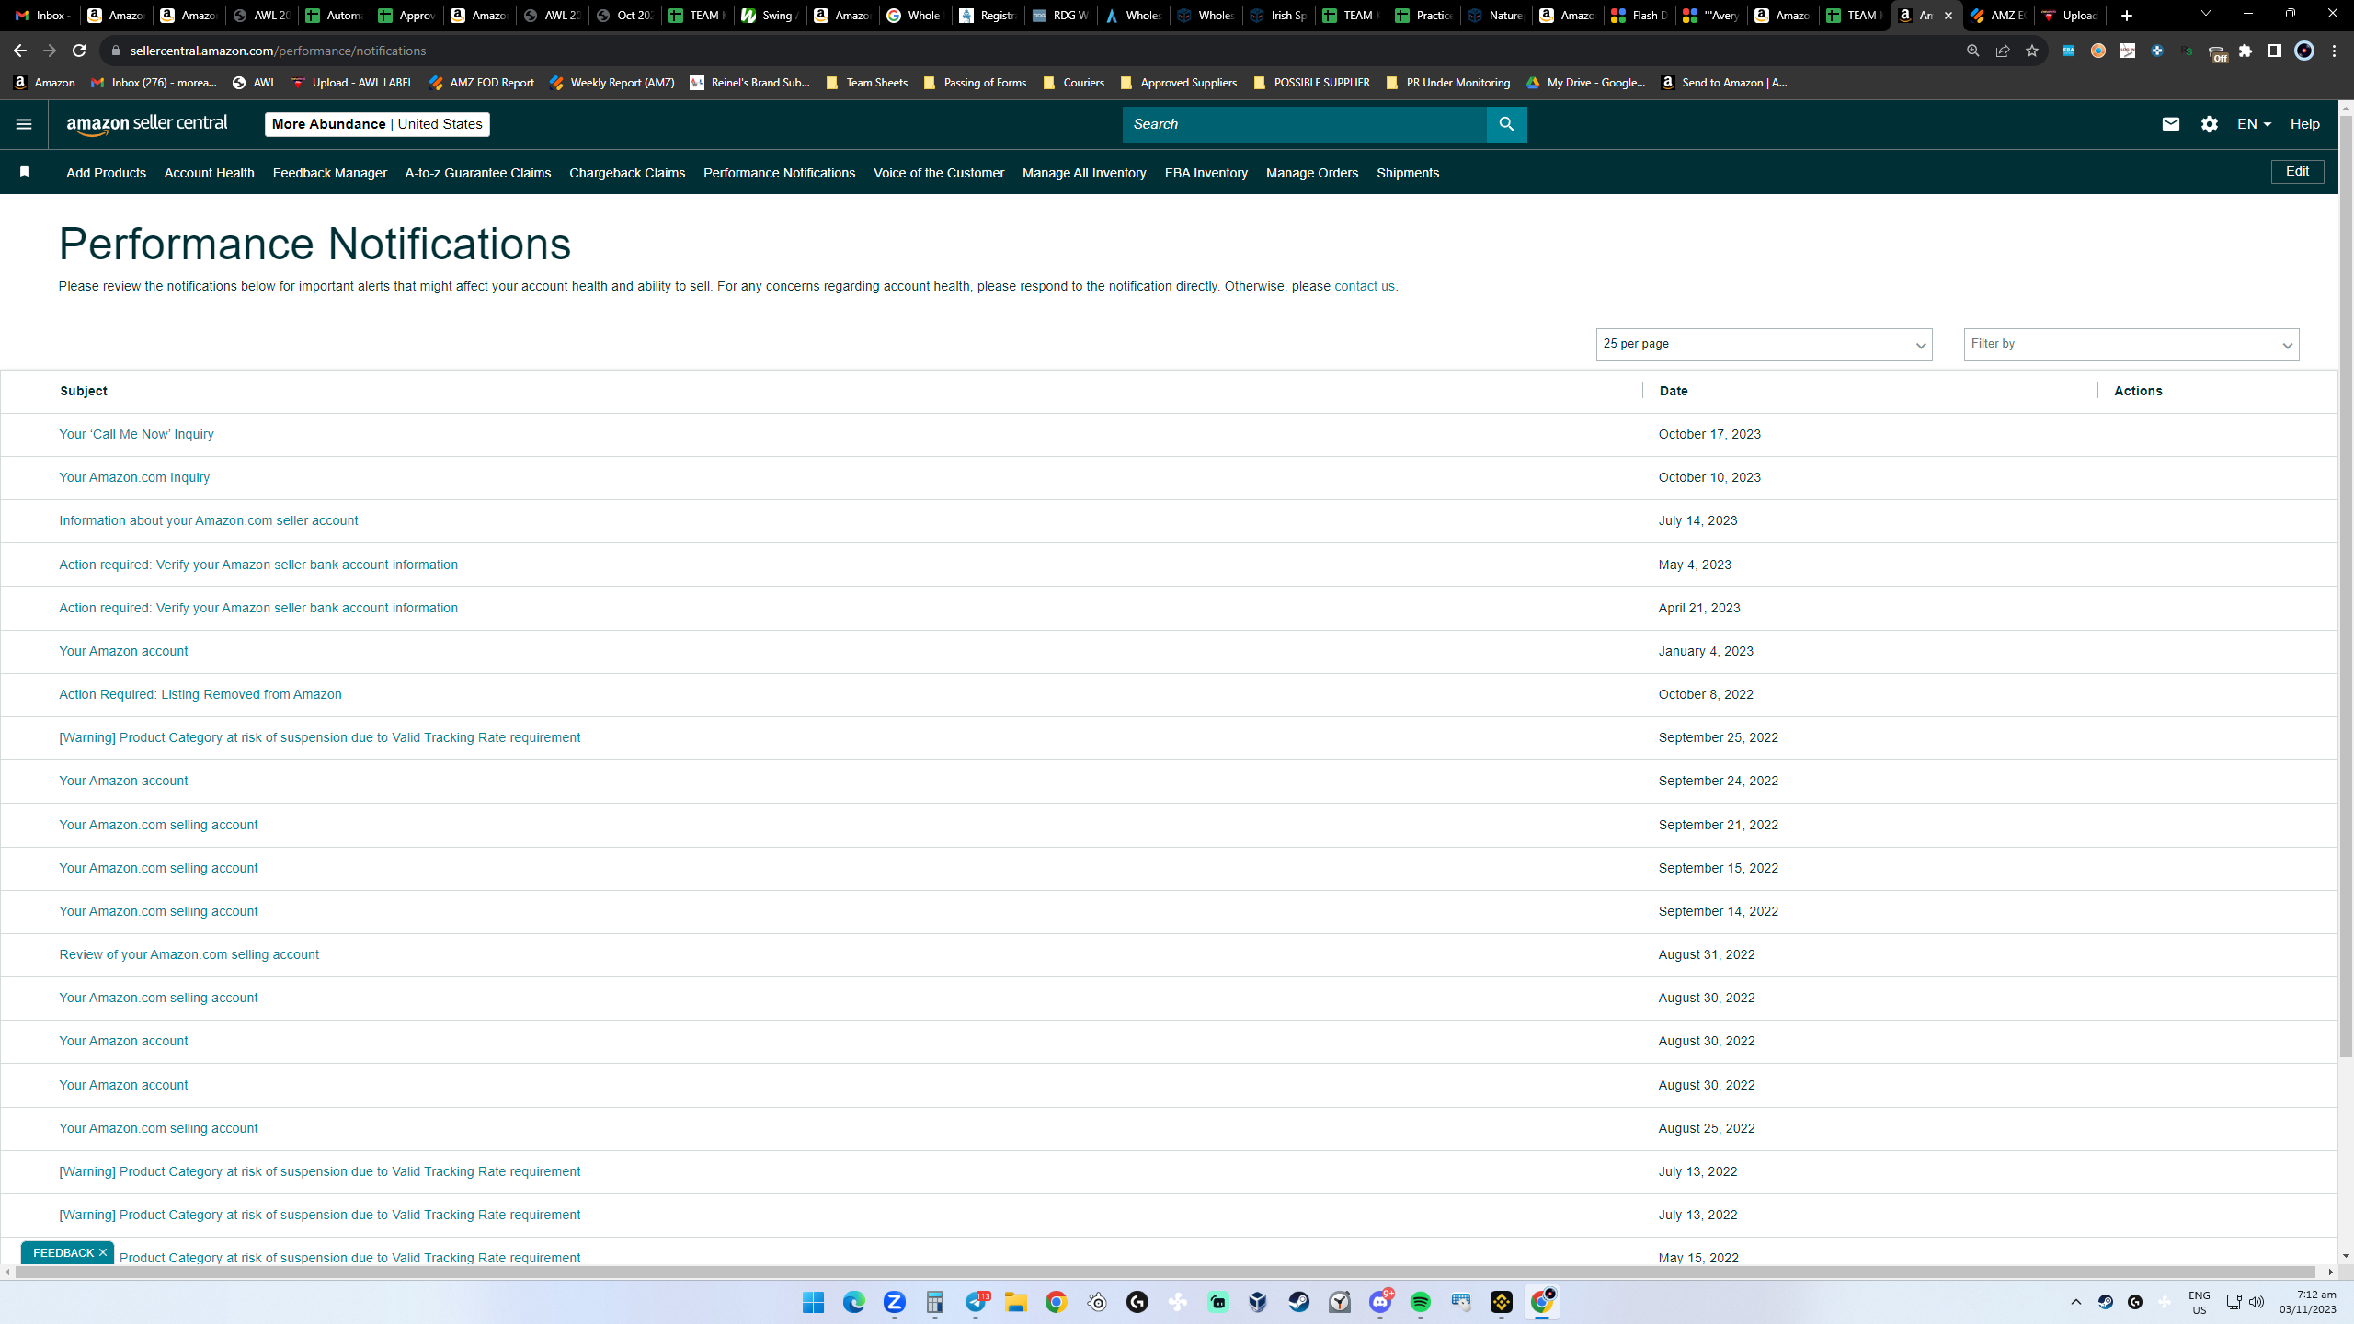The image size is (2354, 1324).
Task: Open File Explorer from taskbar
Action: pyautogui.click(x=1015, y=1302)
